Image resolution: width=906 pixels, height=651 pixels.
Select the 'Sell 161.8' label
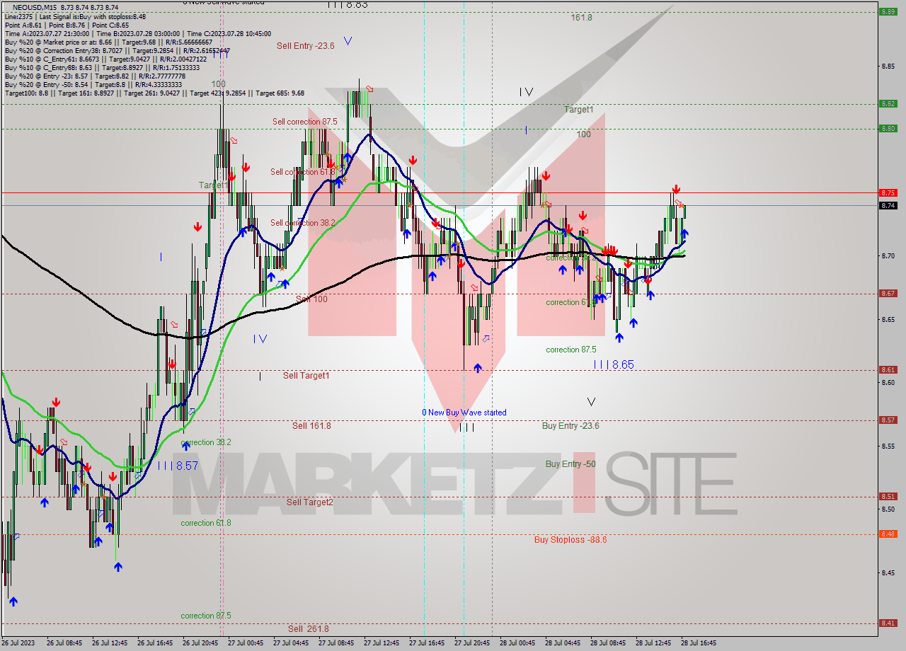pos(311,426)
